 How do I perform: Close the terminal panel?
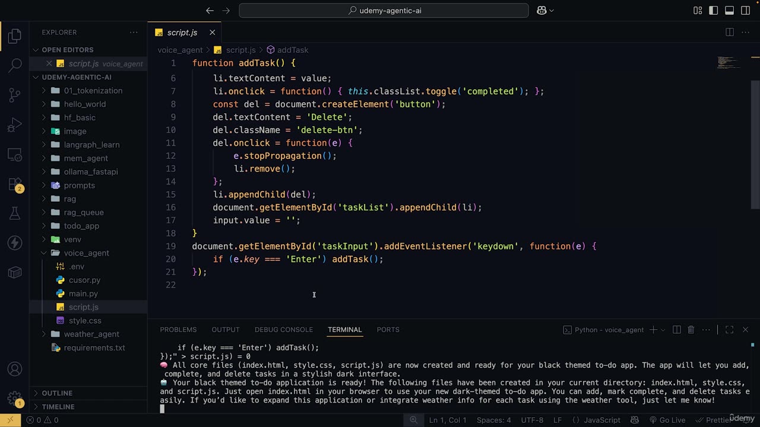pos(746,330)
